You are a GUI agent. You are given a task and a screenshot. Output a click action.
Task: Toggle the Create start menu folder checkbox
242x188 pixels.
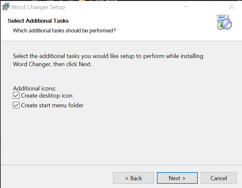(x=16, y=105)
